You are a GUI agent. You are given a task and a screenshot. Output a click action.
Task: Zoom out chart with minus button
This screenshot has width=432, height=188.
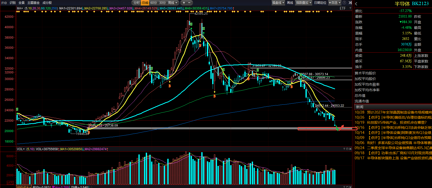coord(189,3)
